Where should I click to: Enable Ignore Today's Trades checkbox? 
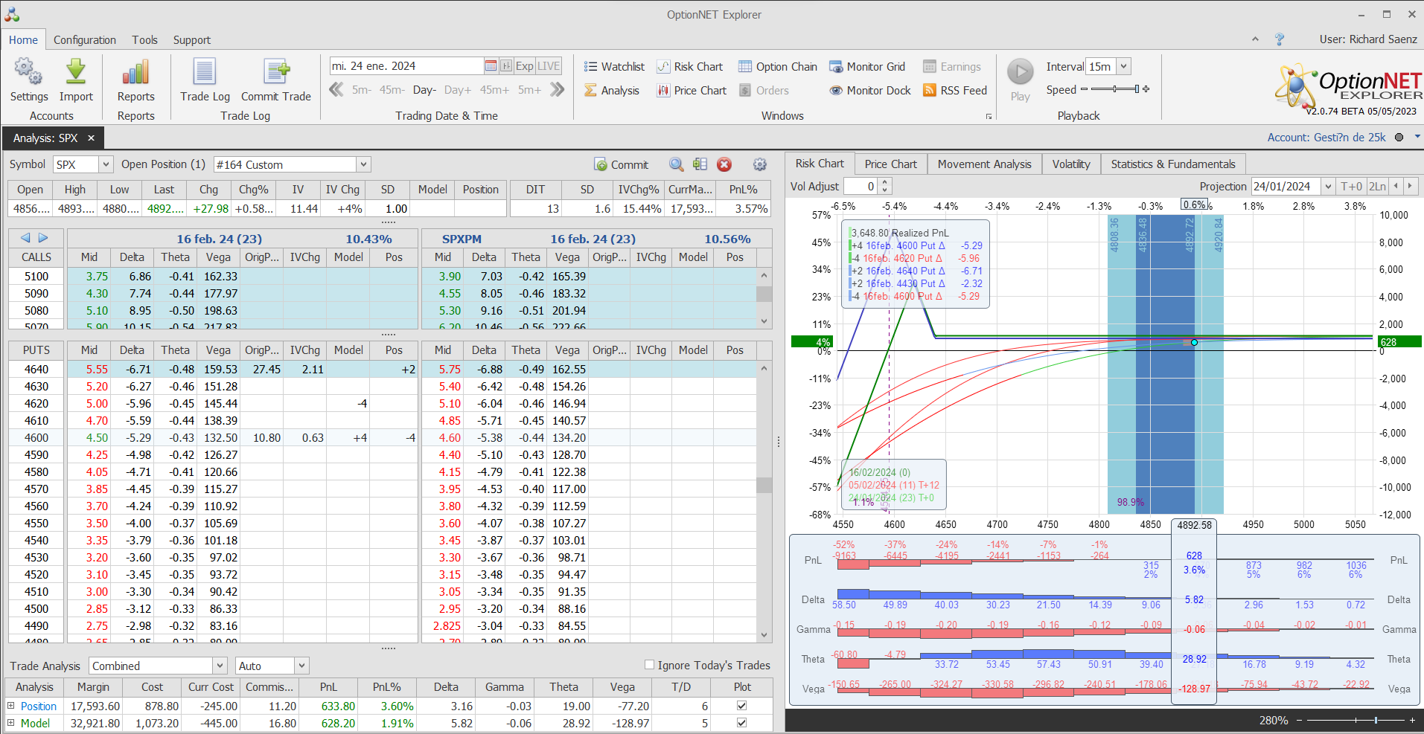[649, 665]
